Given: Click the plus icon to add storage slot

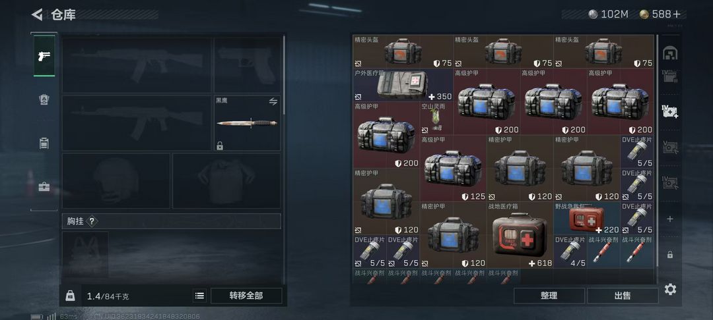Looking at the screenshot, I should (670, 219).
